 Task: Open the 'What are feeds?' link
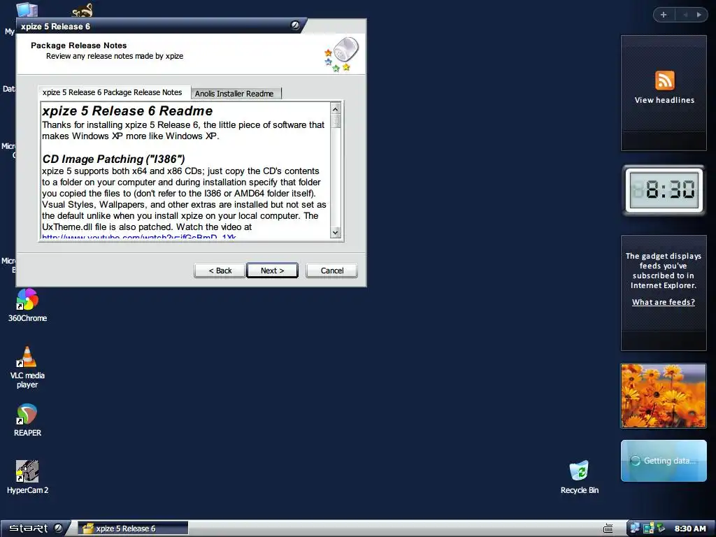click(664, 302)
